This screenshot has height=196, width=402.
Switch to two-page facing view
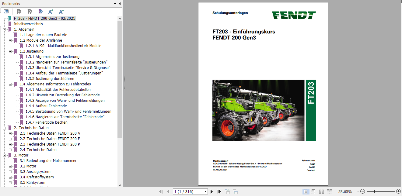point(321,191)
